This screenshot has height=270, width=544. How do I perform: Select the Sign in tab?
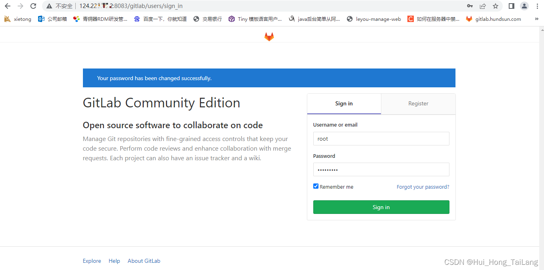(x=344, y=104)
